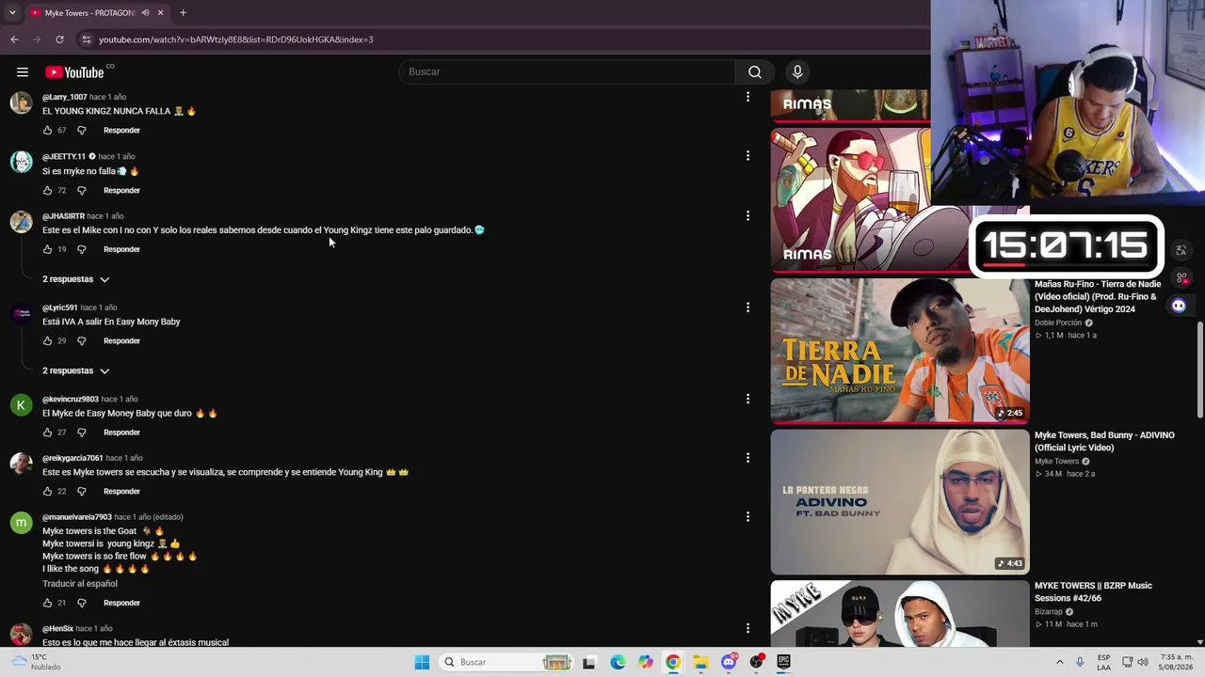
Task: Like the comment by @reikygarcia7061
Action: pyautogui.click(x=47, y=492)
